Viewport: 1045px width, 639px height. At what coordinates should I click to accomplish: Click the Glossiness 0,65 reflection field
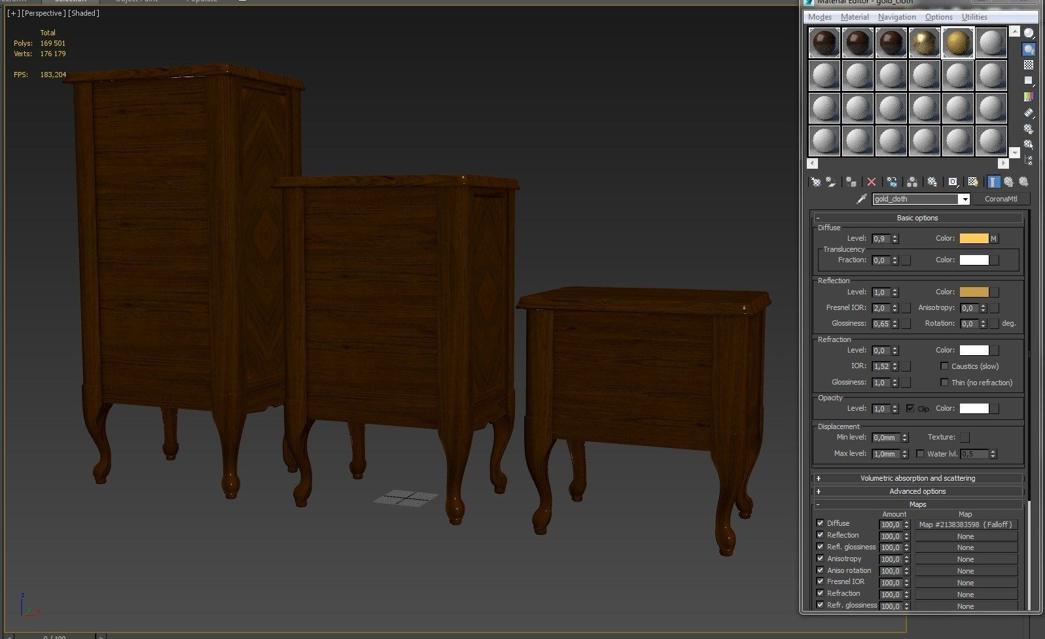[x=881, y=324]
